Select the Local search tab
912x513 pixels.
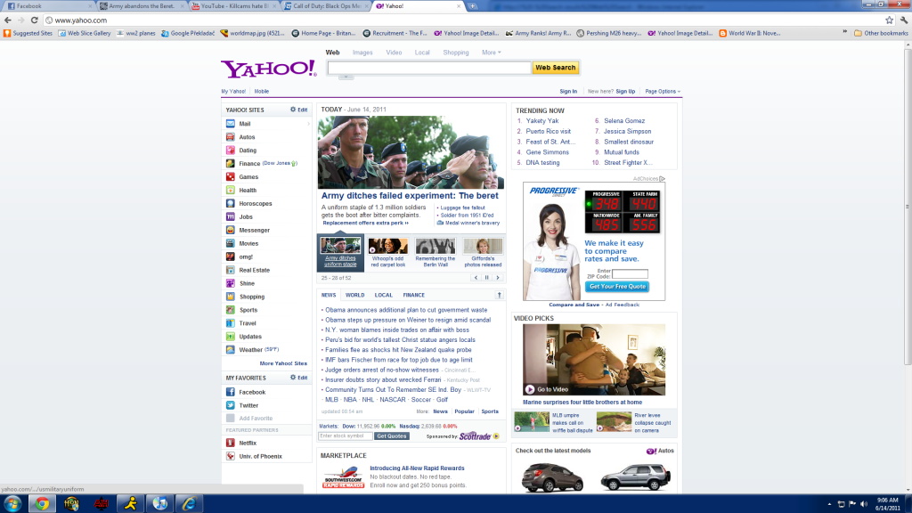pos(422,53)
